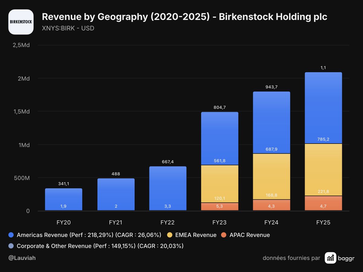The height and width of the screenshot is (272, 363).
Task: Toggle Corporate & Other Revenue legend dot
Action: pos(11,246)
